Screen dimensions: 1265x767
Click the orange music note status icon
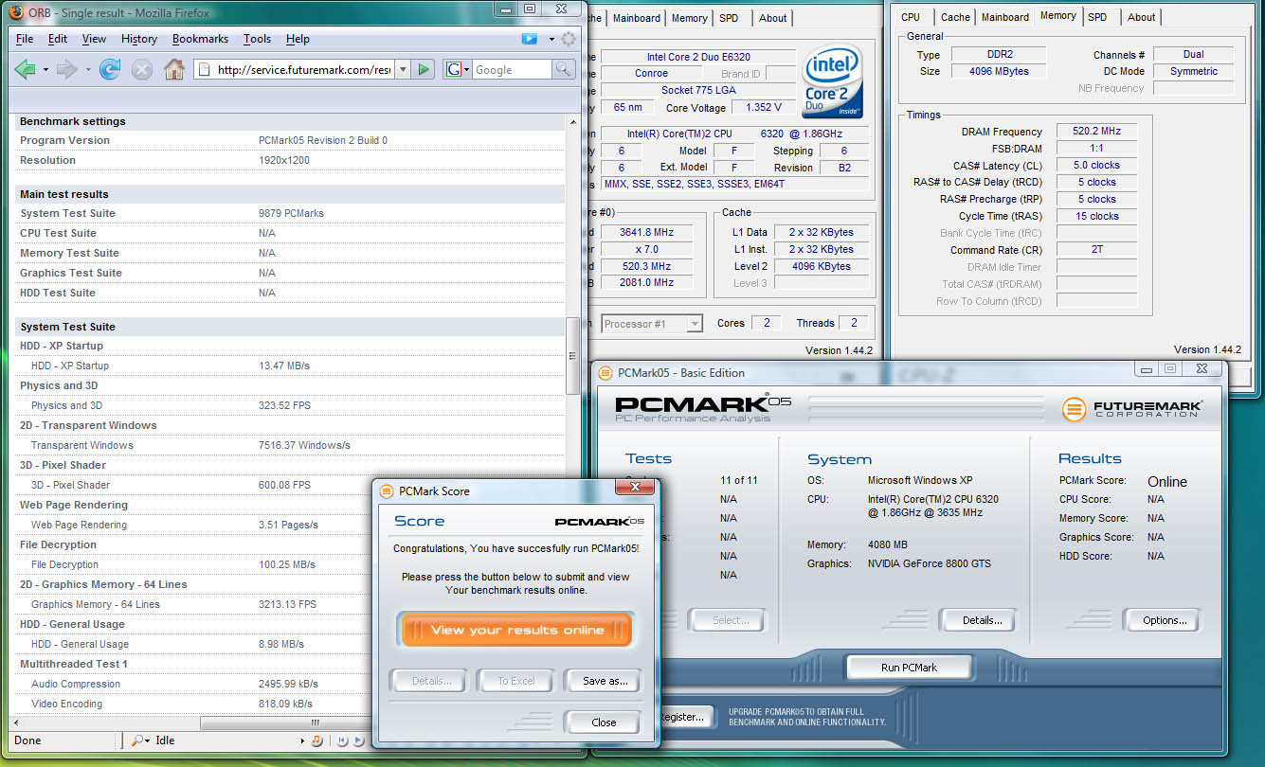click(316, 740)
